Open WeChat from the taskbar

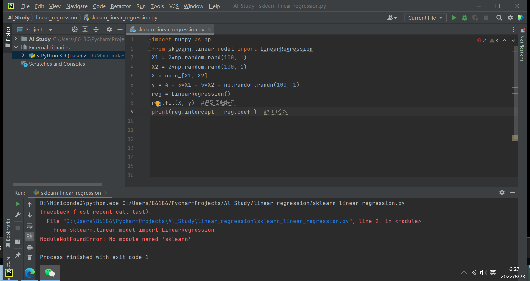point(50,273)
